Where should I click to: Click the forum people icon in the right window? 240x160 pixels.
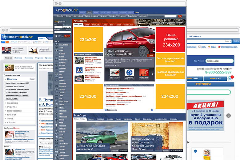[209, 47]
